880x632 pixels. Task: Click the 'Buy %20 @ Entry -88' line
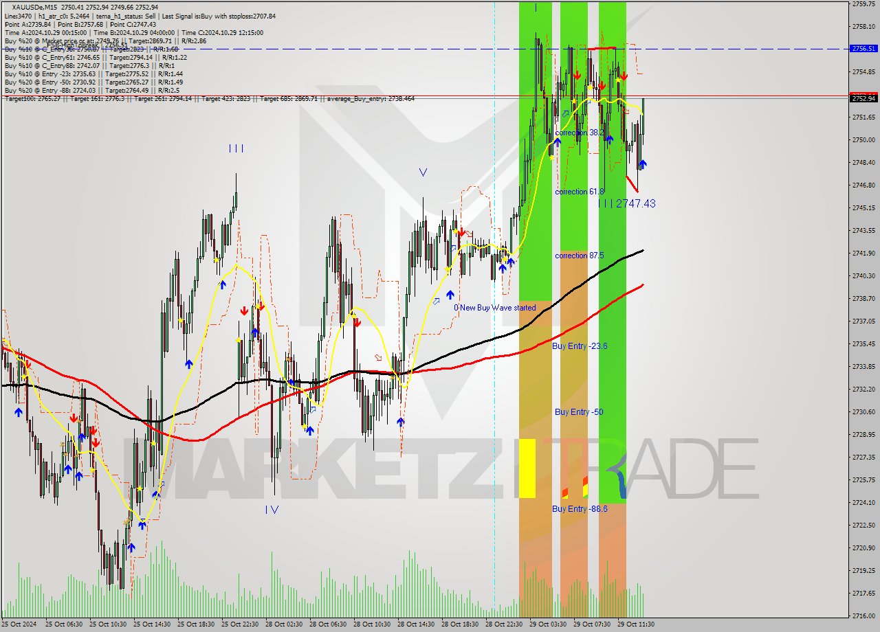click(92, 90)
